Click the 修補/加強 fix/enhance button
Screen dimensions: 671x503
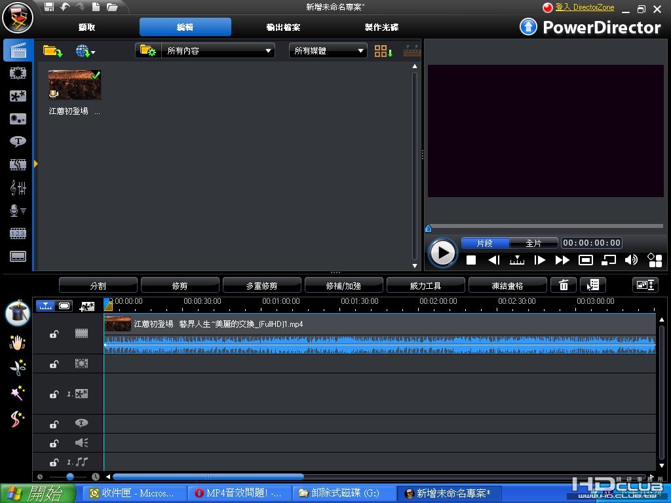(343, 286)
